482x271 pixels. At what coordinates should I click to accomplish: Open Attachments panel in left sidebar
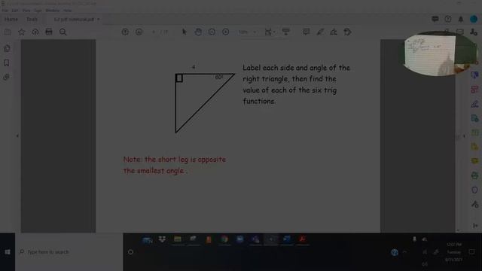point(7,77)
